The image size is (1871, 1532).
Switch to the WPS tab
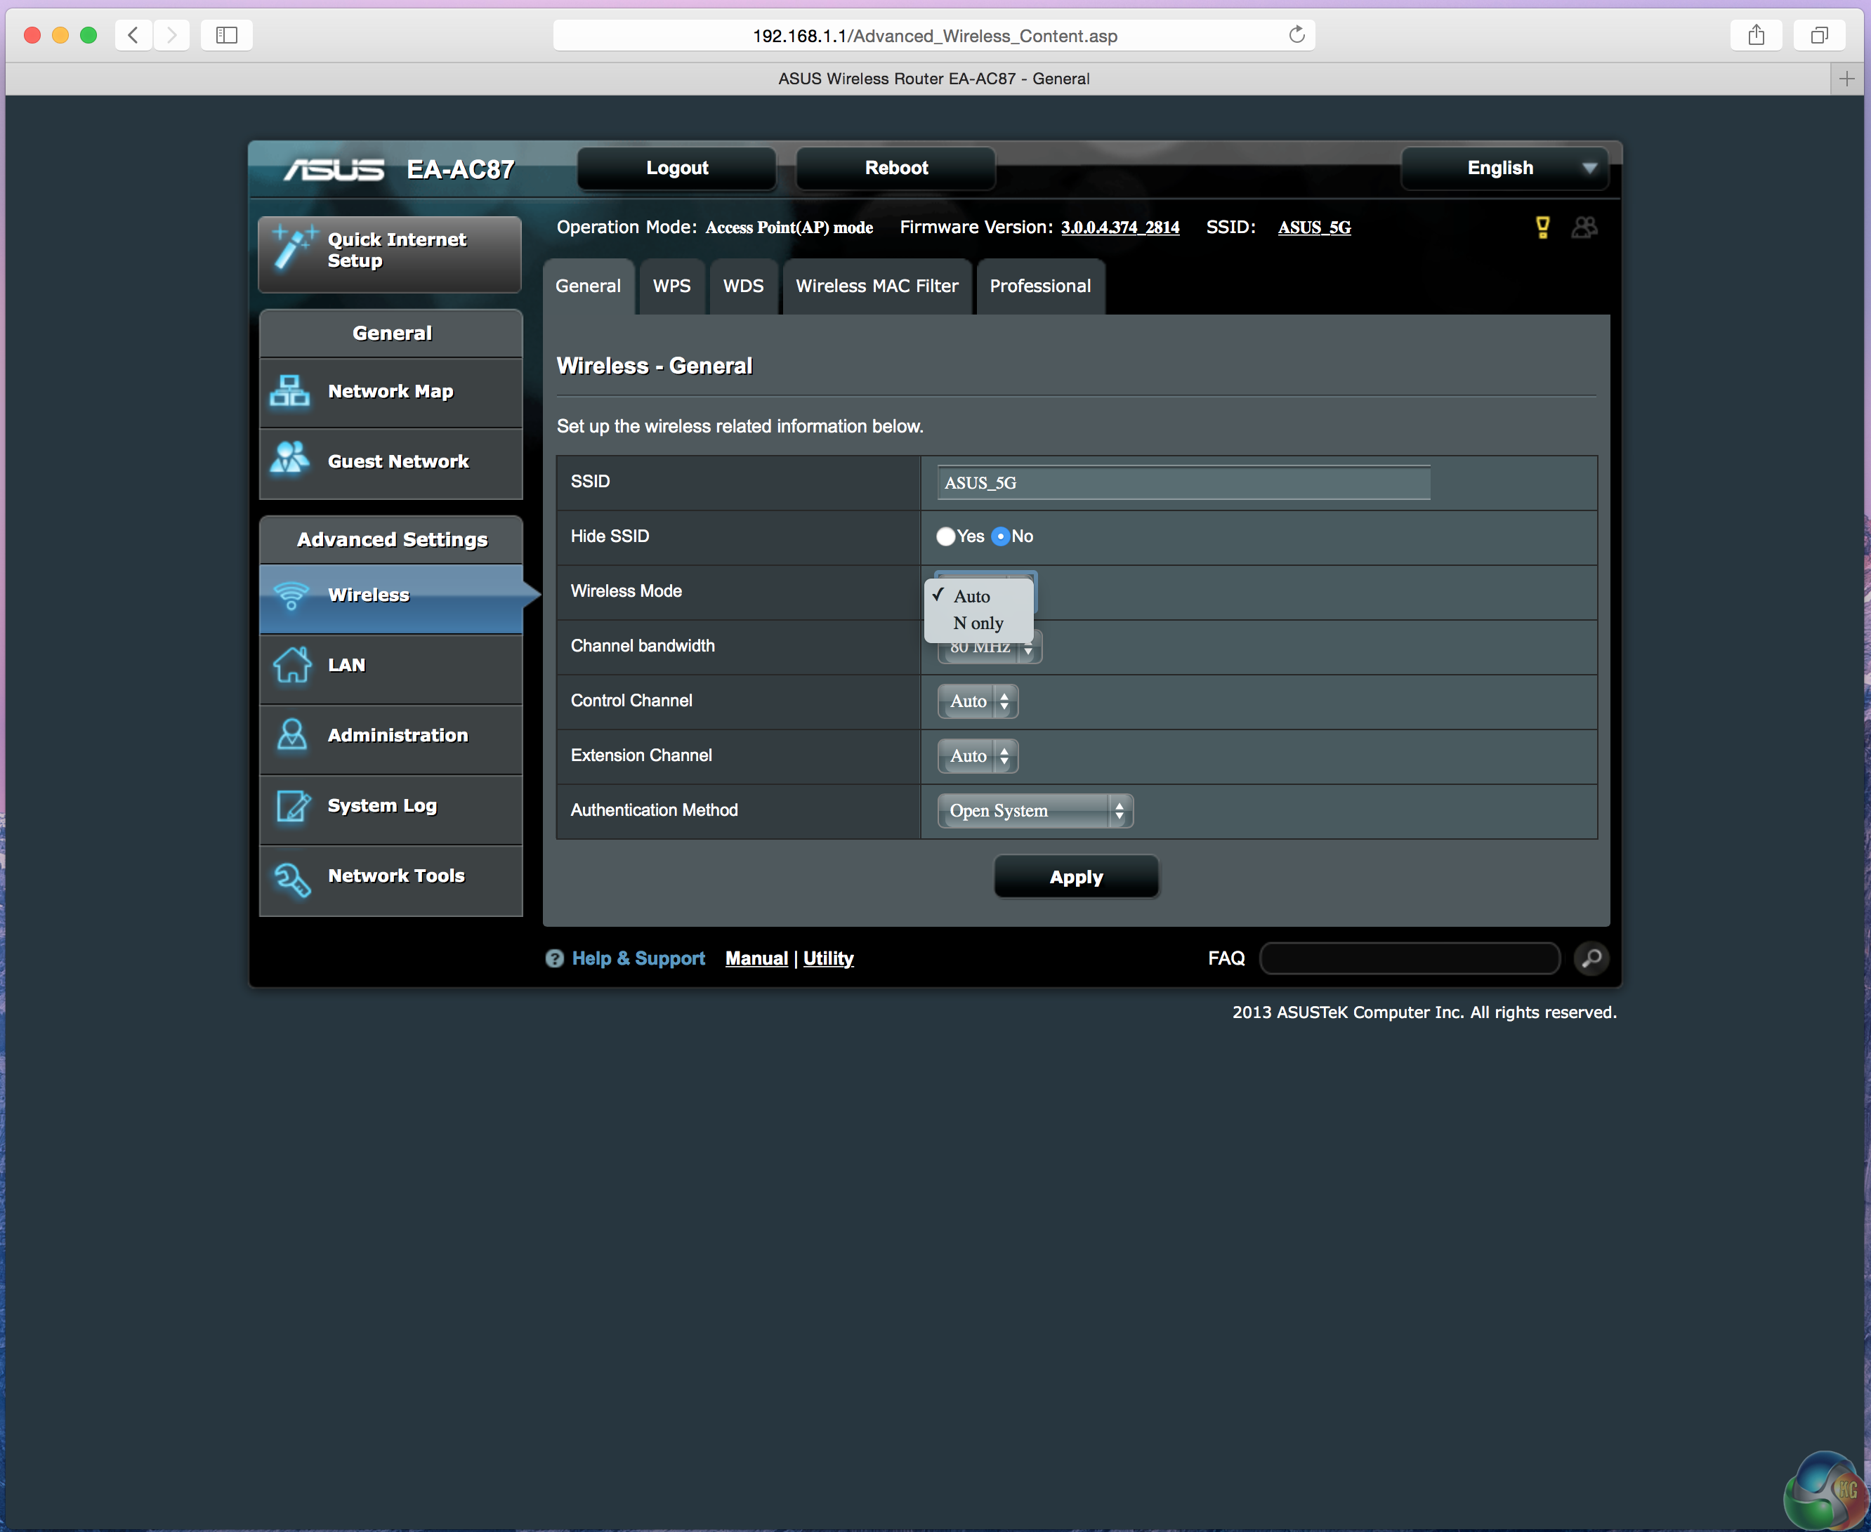click(x=671, y=286)
